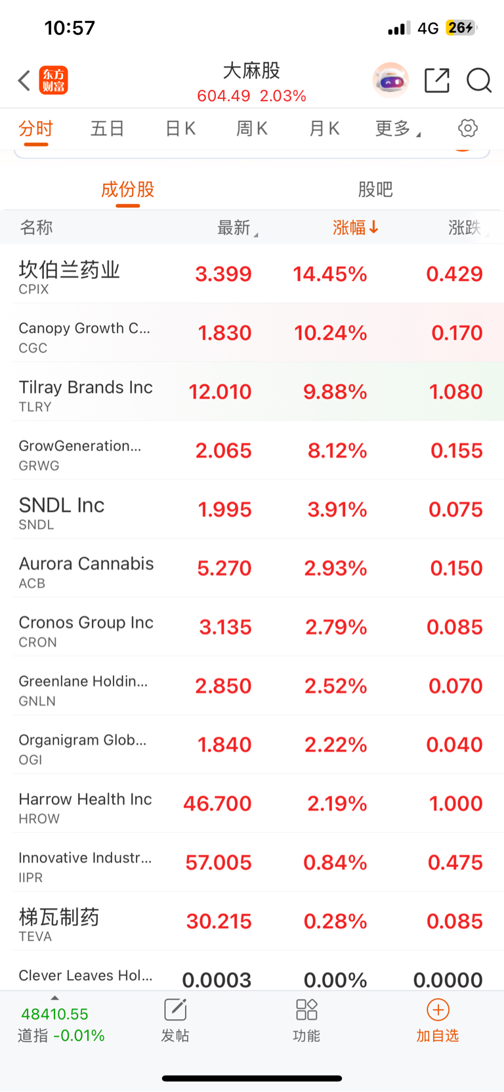Expand the Dow index ticker bar

click(55, 998)
